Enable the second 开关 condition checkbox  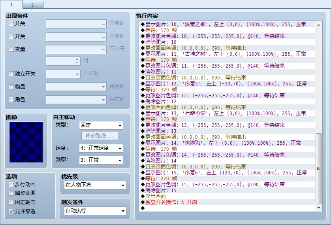[11, 36]
